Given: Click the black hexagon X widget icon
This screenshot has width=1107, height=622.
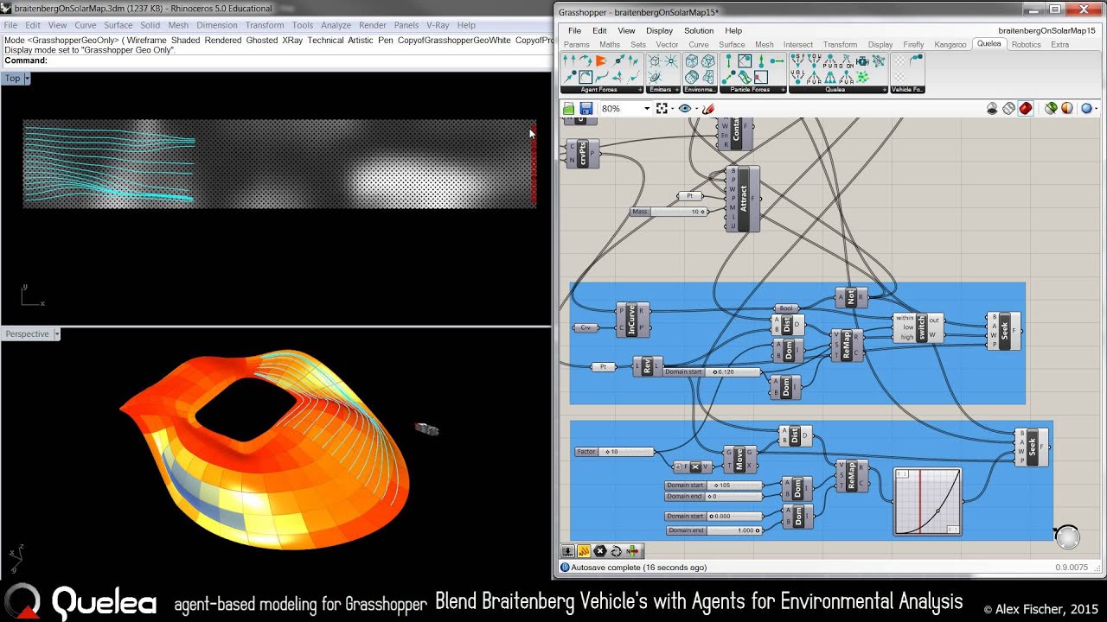Looking at the screenshot, I should (x=600, y=551).
